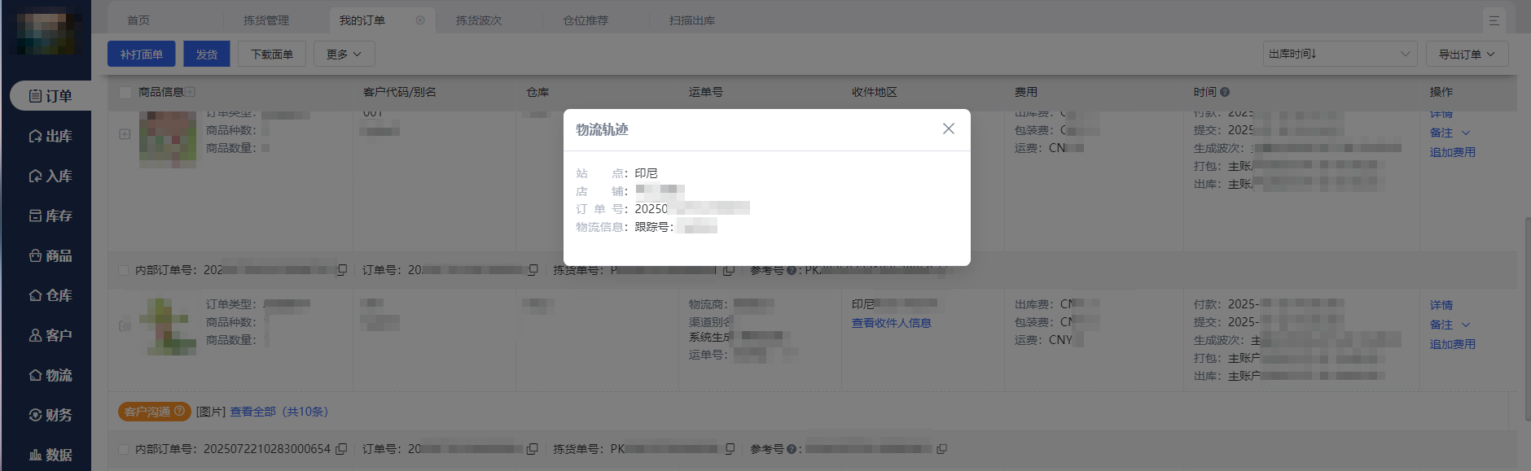Screen dimensions: 1531x471
Task: Copy internal order number 2025072210283000654
Action: [x=341, y=449]
